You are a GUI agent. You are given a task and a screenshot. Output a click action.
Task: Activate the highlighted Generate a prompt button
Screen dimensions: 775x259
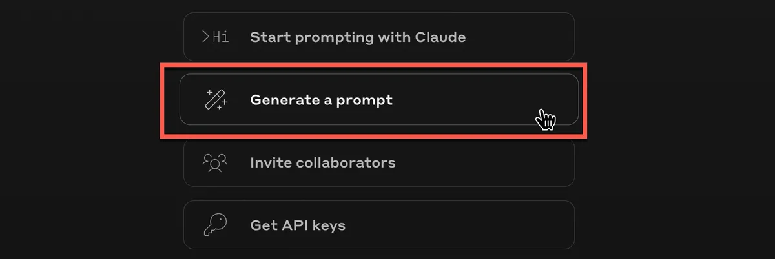(378, 100)
